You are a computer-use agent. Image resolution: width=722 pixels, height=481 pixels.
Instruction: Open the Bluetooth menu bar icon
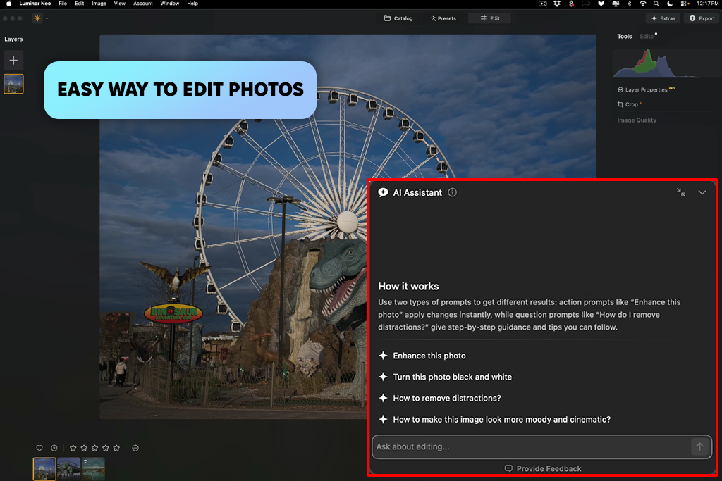pos(630,4)
